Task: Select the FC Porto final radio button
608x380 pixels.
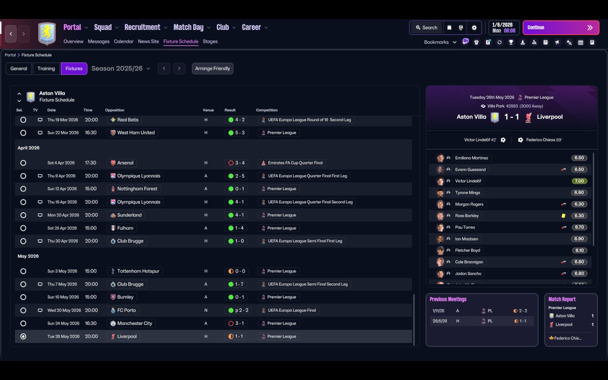Action: 23,310
